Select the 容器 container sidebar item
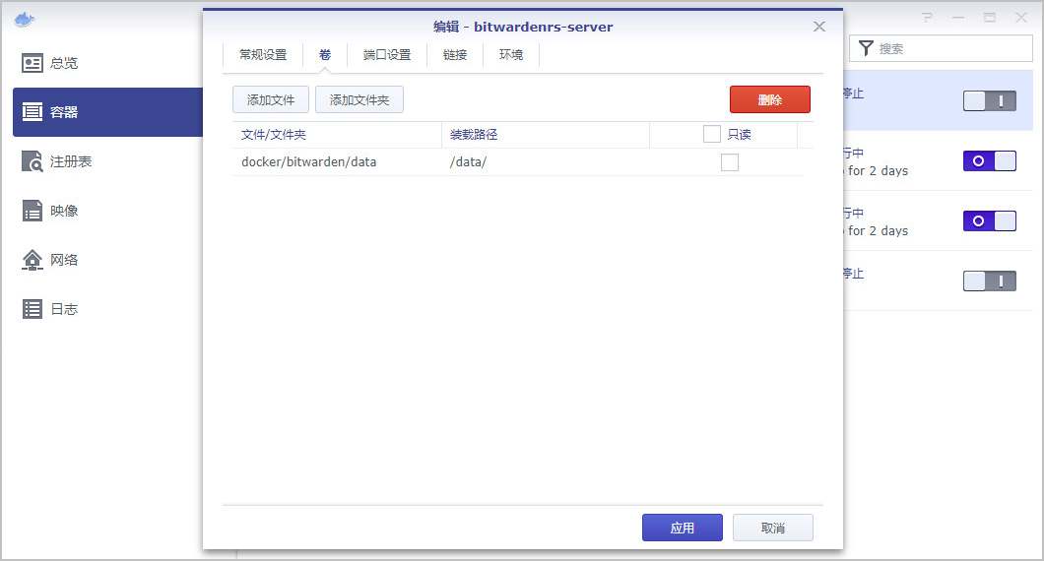This screenshot has height=561, width=1044. pos(106,112)
